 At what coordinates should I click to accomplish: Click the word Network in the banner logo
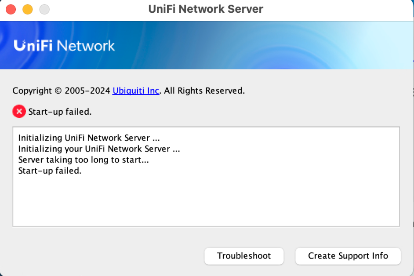tap(86, 46)
